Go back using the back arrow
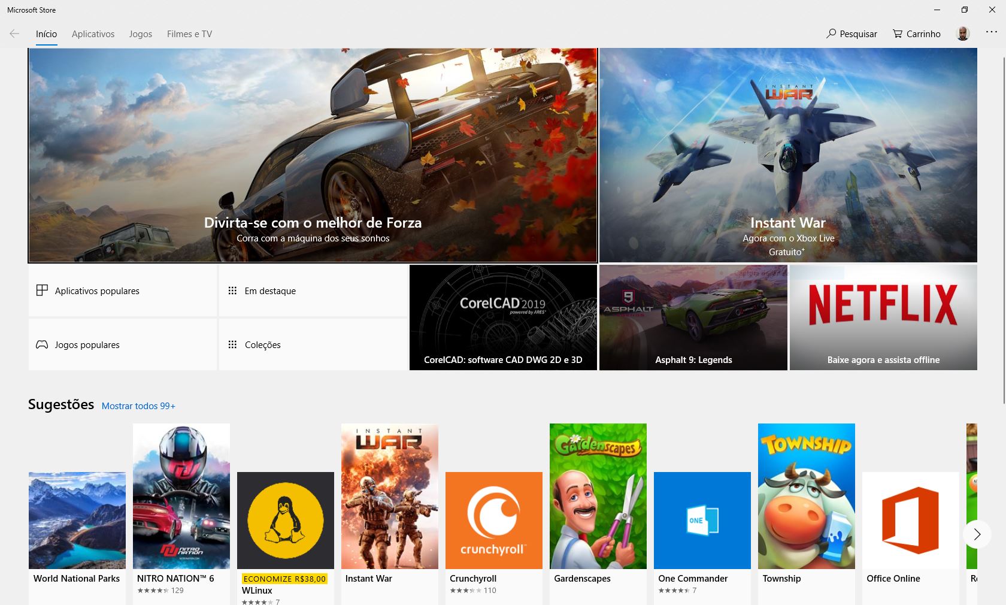Viewport: 1006px width, 605px height. click(x=14, y=34)
